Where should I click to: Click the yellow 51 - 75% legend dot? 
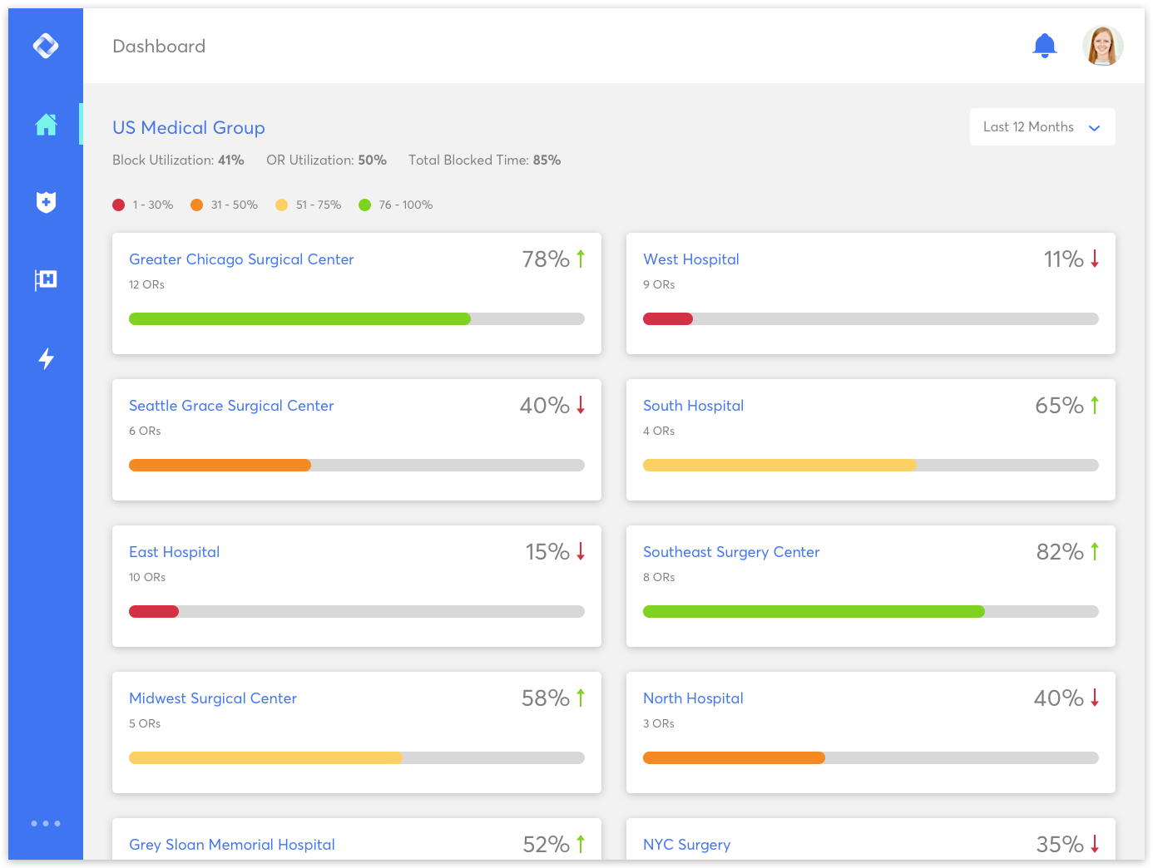[x=282, y=205]
